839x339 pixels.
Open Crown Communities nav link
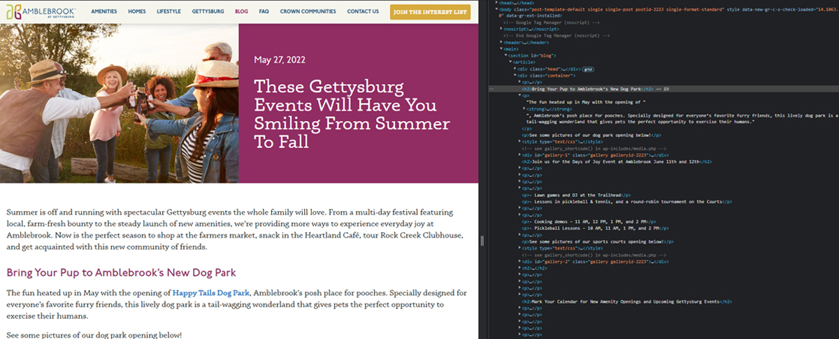click(x=308, y=12)
